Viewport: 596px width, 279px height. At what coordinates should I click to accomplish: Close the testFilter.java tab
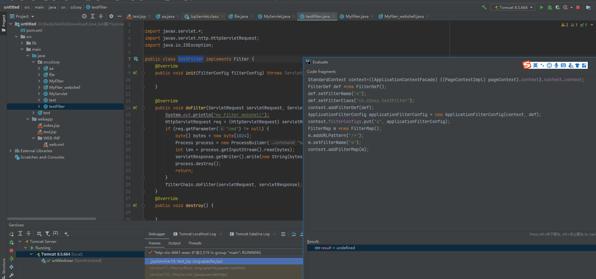click(334, 16)
